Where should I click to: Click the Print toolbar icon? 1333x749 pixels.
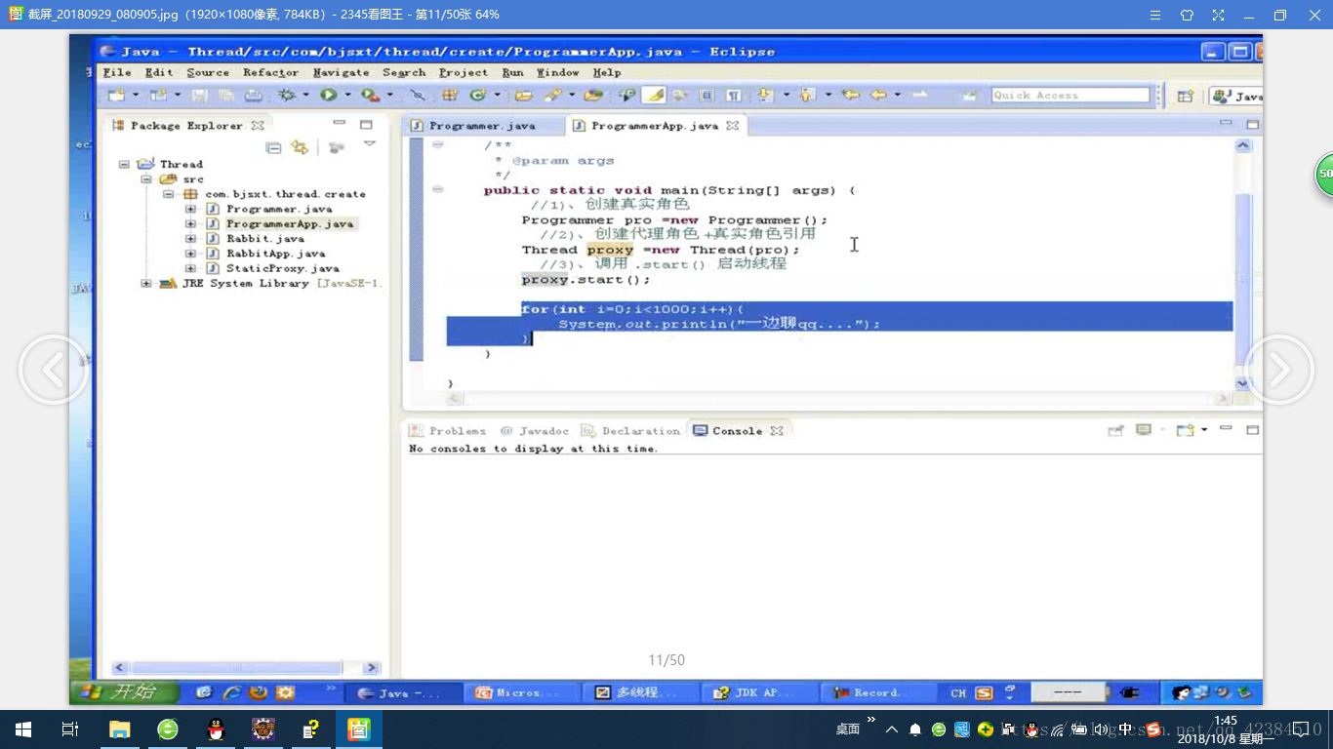[253, 95]
